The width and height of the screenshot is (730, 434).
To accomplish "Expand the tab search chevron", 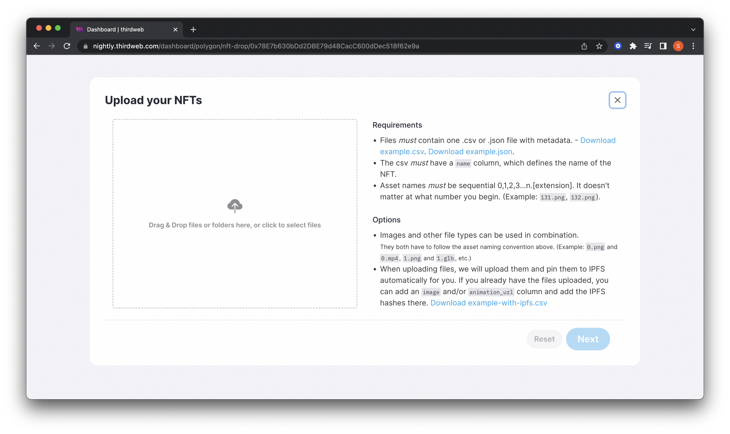I will (x=693, y=30).
